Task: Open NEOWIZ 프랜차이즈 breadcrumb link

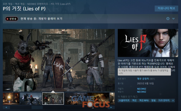Action: (38, 4)
